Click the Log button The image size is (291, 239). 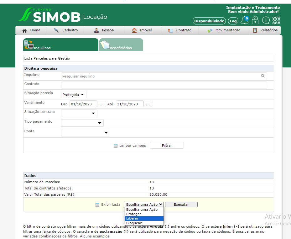[x=233, y=21]
